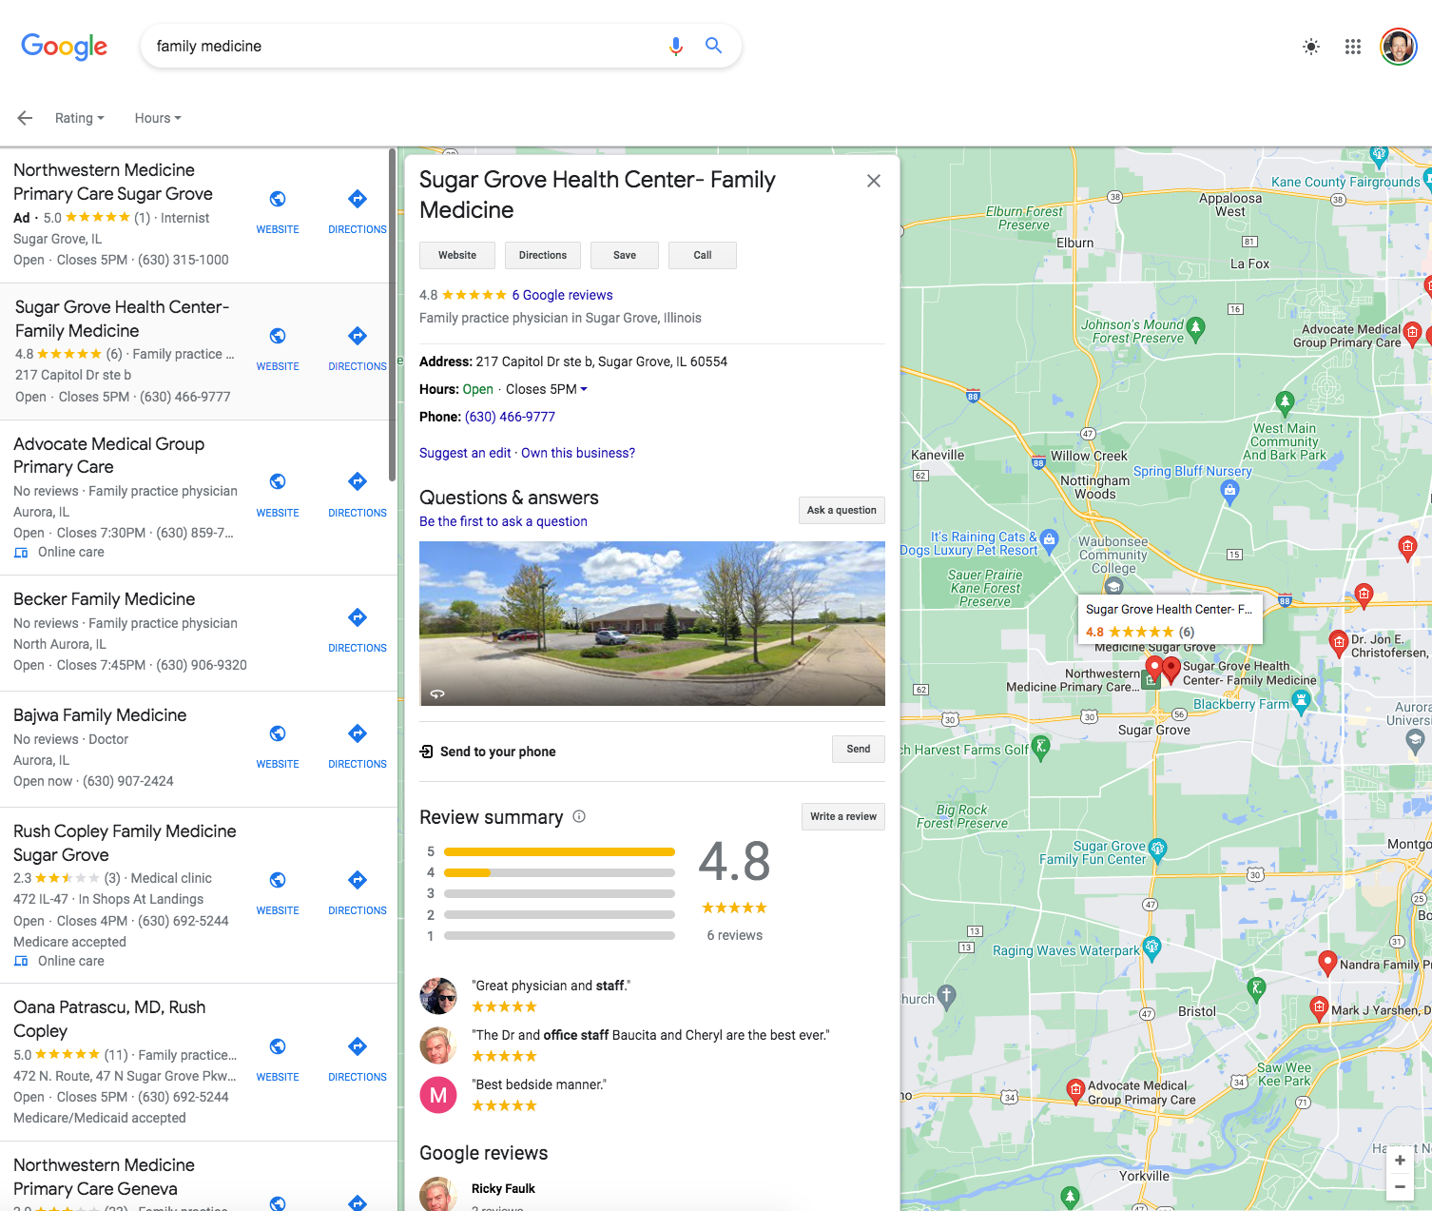Select the 3-star rating bar
This screenshot has height=1211, width=1432.
click(x=559, y=893)
